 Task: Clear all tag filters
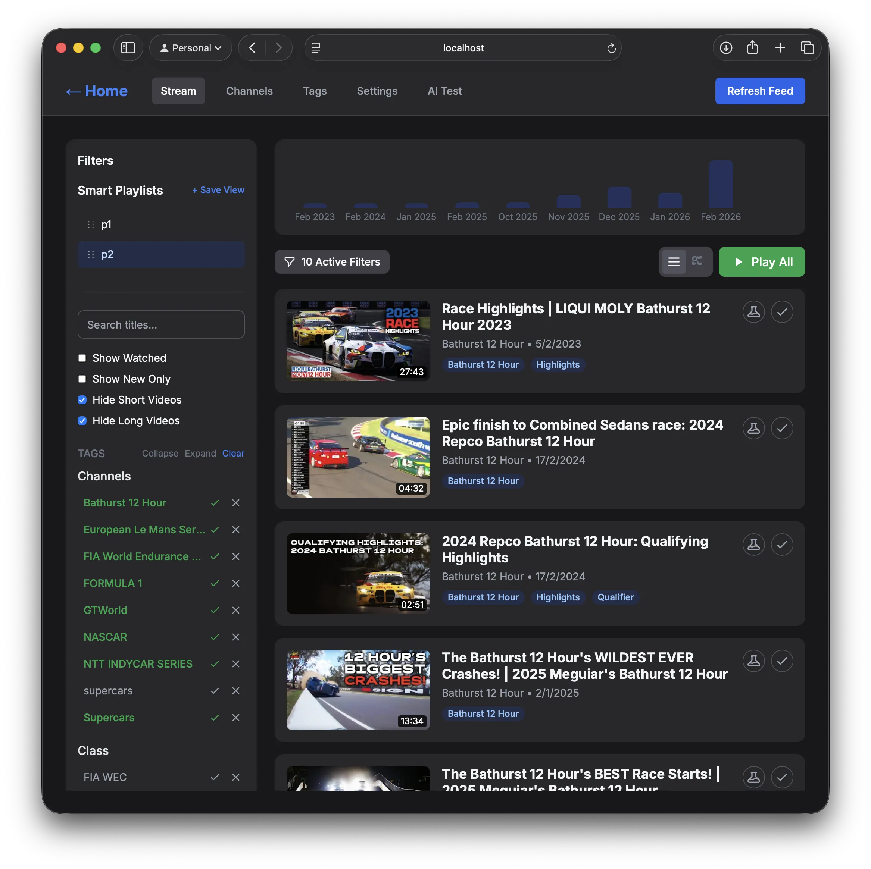(233, 453)
